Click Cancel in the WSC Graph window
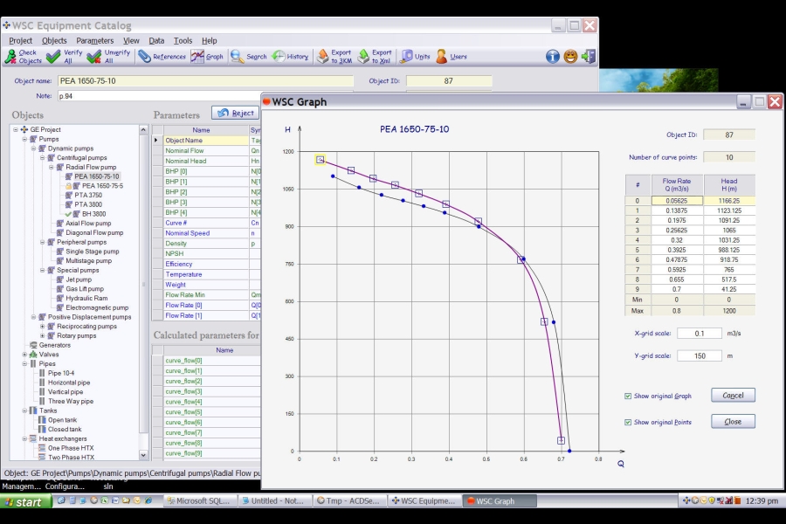Screen dimensions: 786x524 (733, 395)
